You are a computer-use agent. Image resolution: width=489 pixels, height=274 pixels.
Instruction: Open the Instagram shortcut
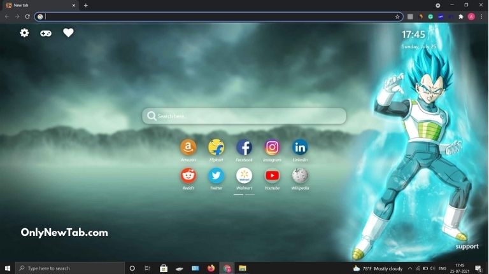pos(273,147)
